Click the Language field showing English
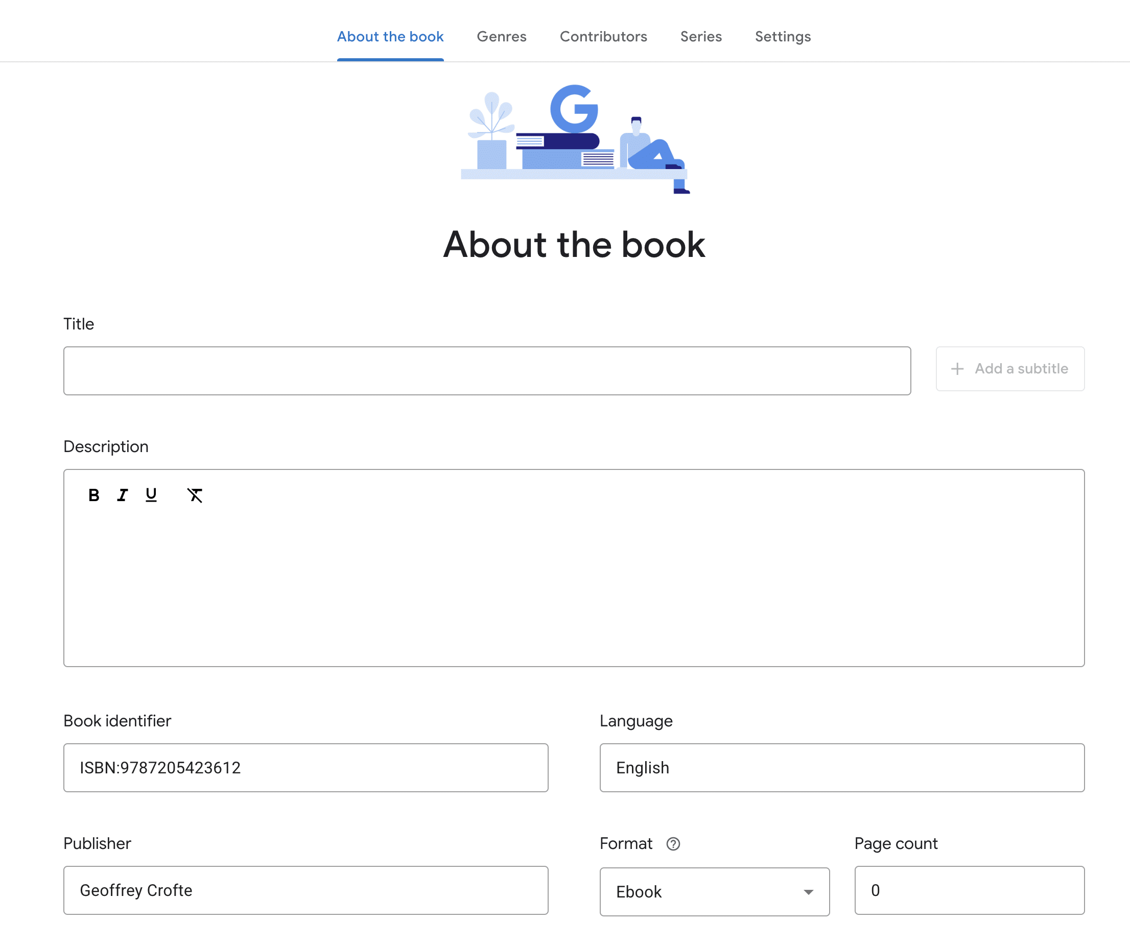Image resolution: width=1130 pixels, height=945 pixels. click(x=842, y=768)
